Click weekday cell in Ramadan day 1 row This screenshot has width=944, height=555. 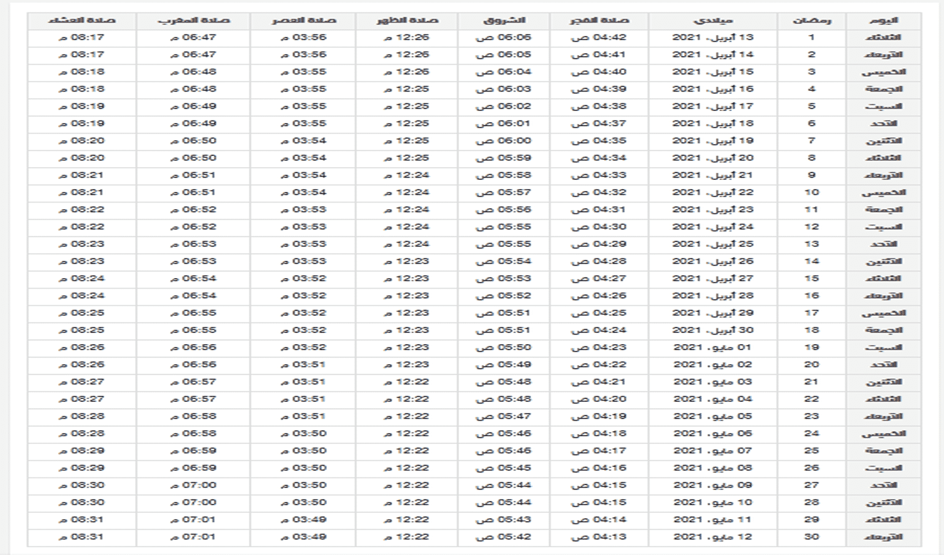[883, 38]
